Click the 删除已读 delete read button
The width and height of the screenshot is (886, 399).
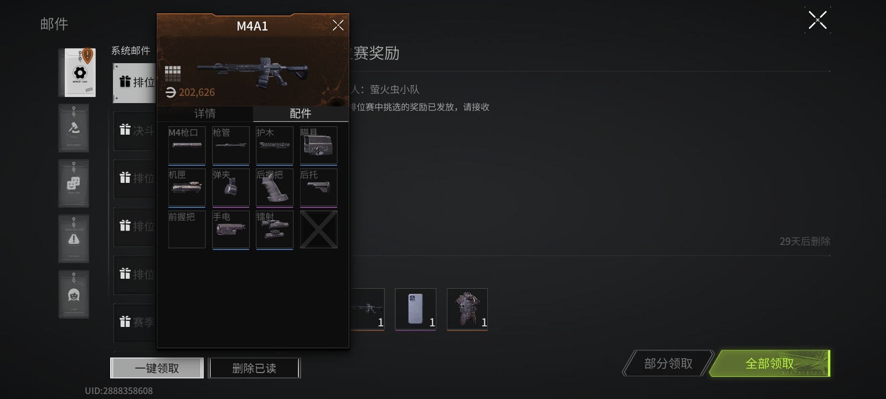254,368
